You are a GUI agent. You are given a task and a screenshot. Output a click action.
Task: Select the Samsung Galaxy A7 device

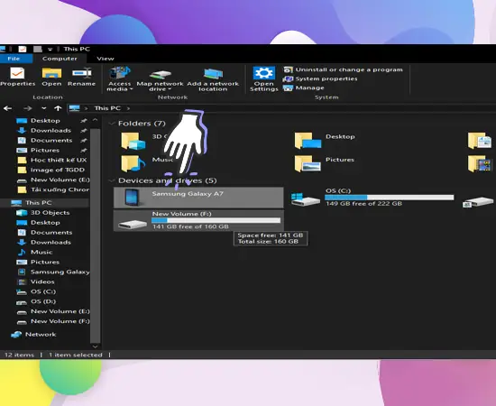[198, 198]
